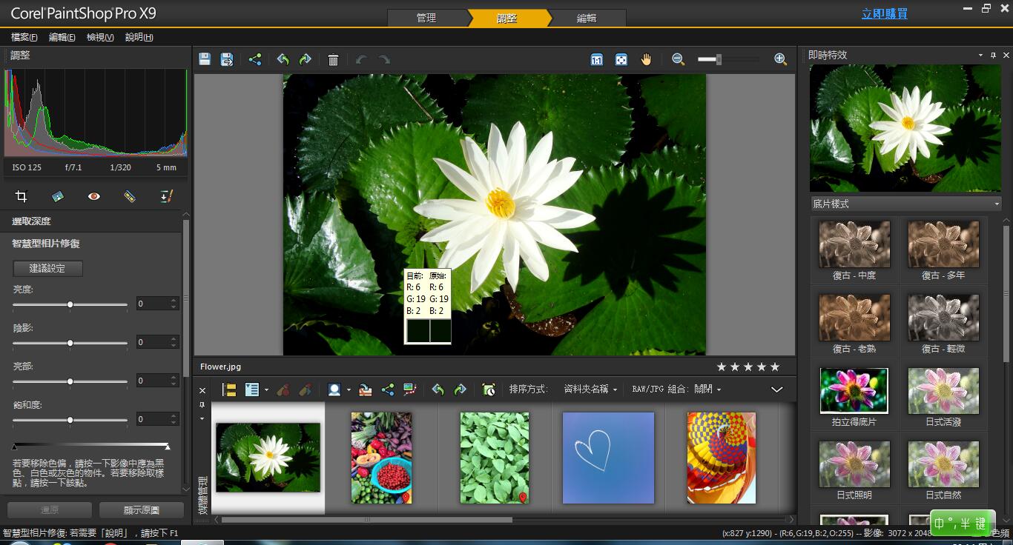Click the Redo arrow icon
Screen dimensions: 1013x545
click(x=383, y=59)
